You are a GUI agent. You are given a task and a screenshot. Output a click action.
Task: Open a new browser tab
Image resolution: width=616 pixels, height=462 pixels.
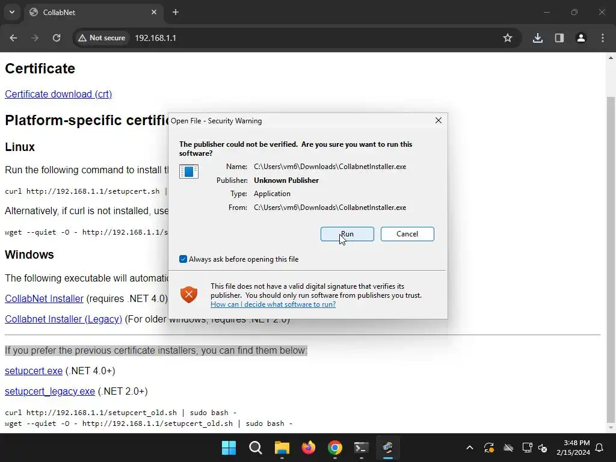tap(176, 12)
